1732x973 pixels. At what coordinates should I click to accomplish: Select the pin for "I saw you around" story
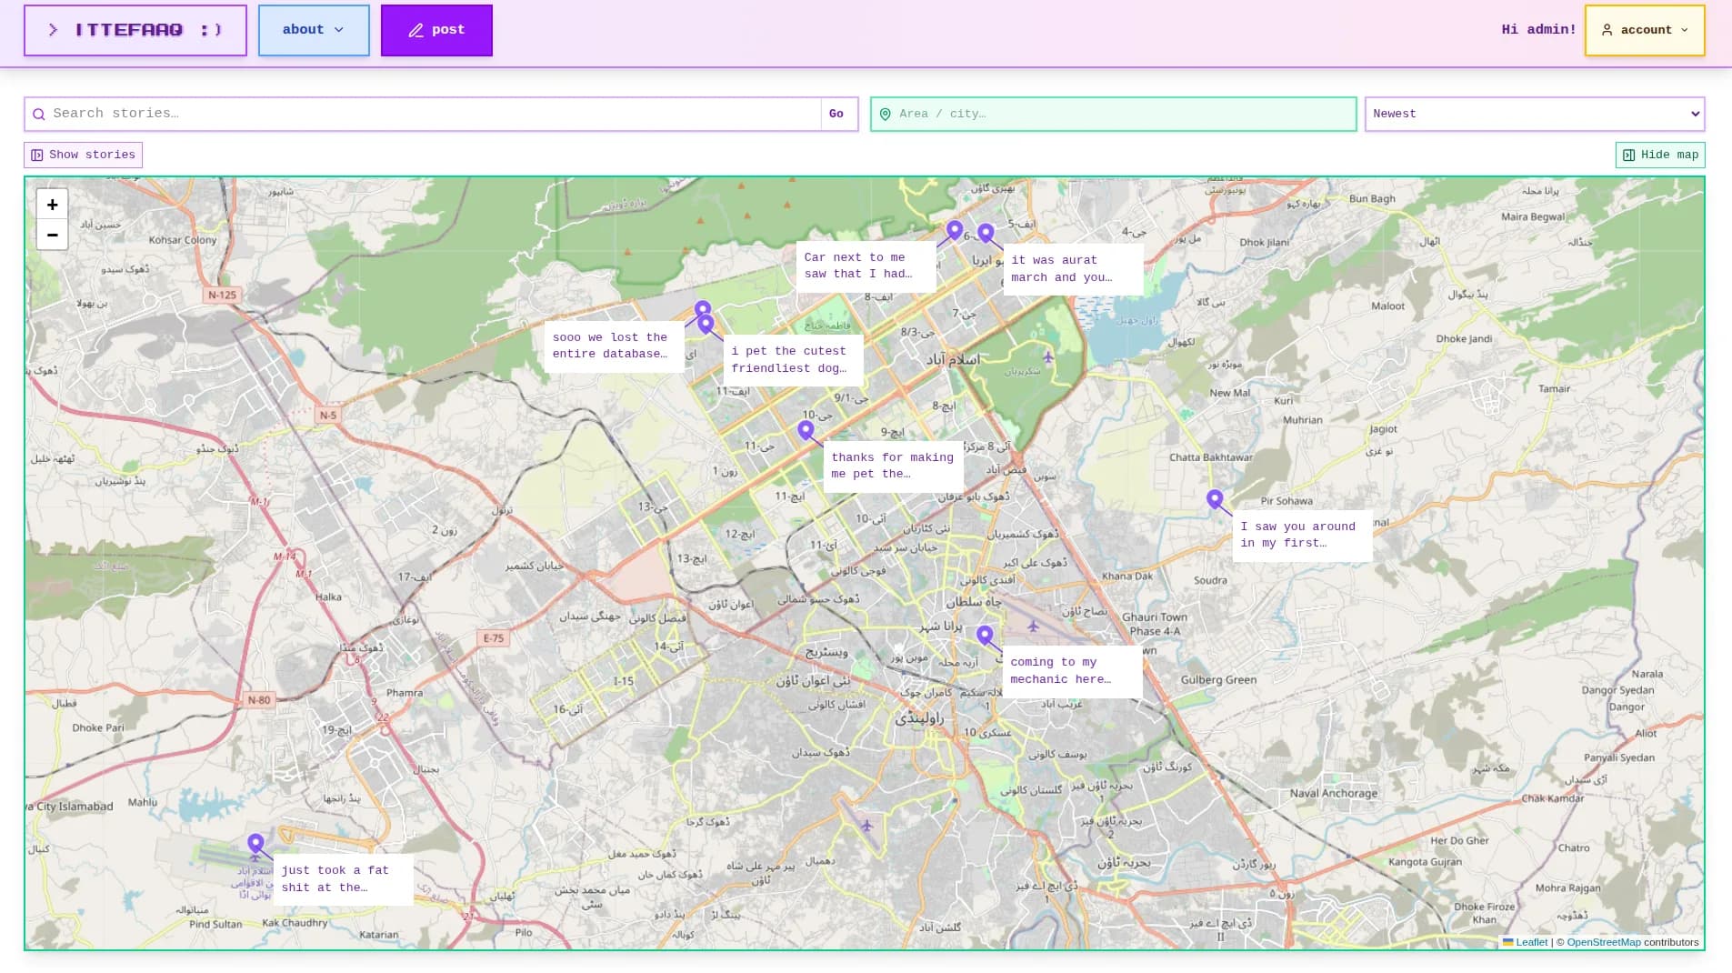1215,499
